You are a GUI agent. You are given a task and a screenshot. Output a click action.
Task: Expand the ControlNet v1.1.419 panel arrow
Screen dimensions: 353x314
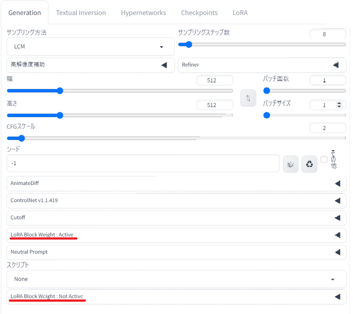337,200
